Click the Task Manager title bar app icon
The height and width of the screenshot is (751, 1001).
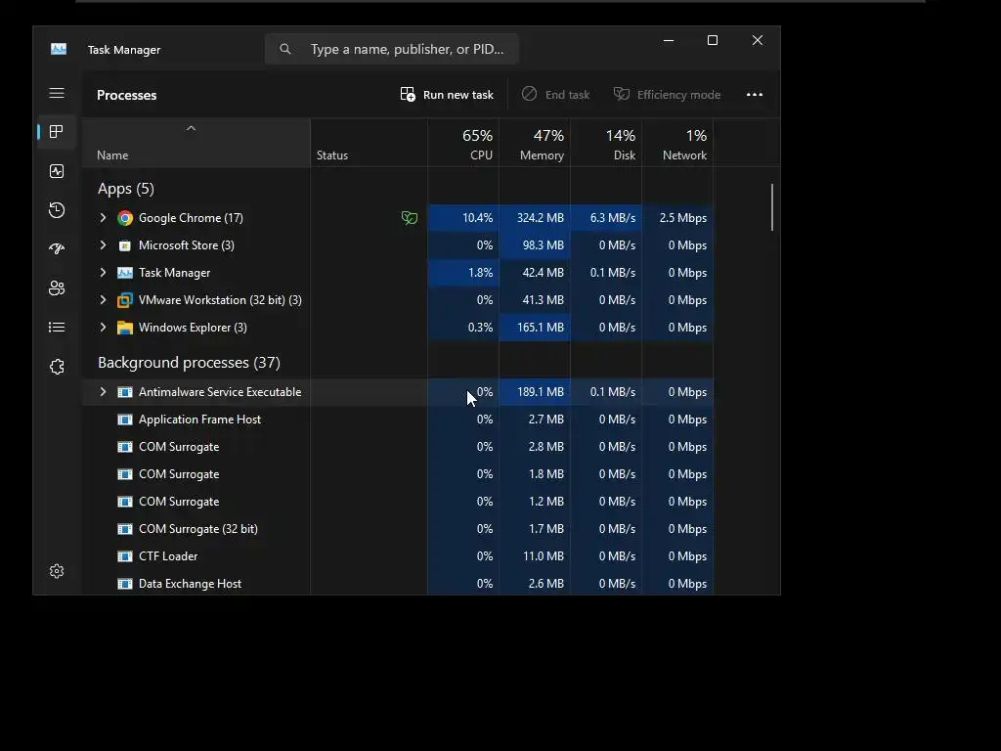click(59, 49)
